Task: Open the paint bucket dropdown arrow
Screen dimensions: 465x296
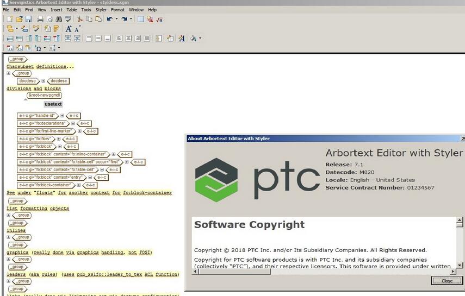Action: coord(200,38)
